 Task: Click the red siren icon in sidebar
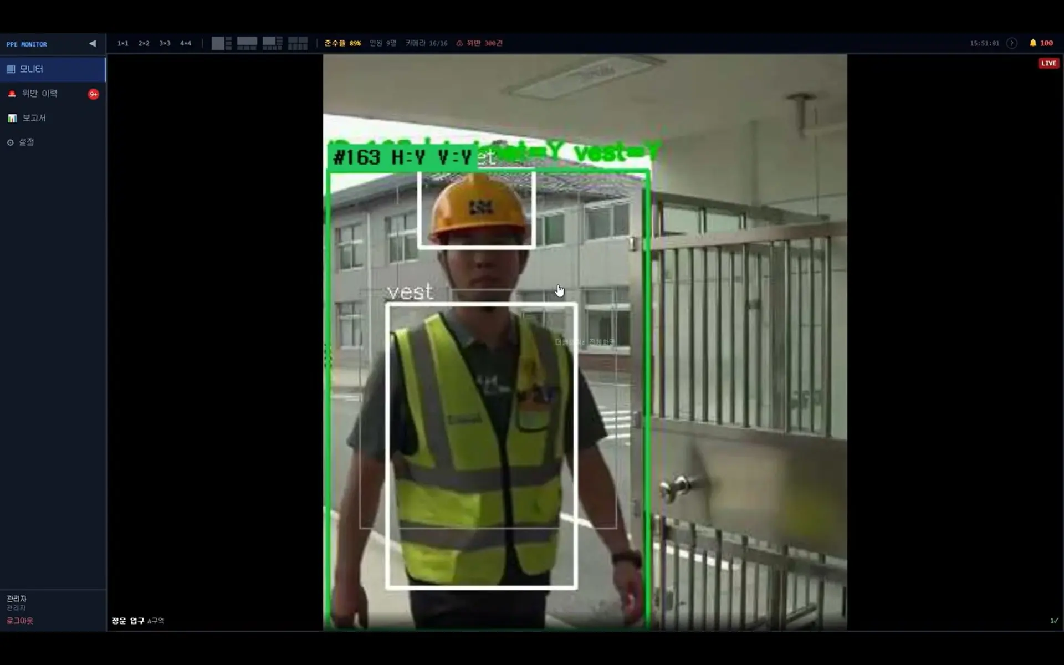click(12, 94)
